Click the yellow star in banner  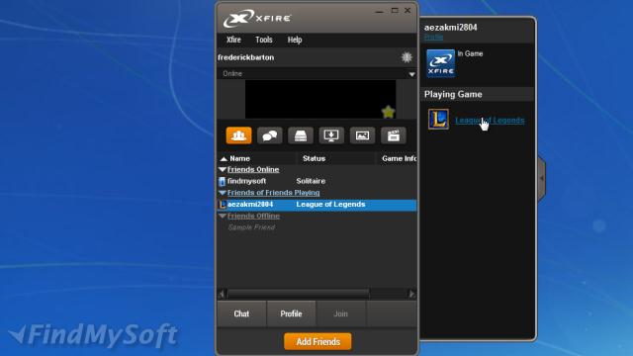388,112
